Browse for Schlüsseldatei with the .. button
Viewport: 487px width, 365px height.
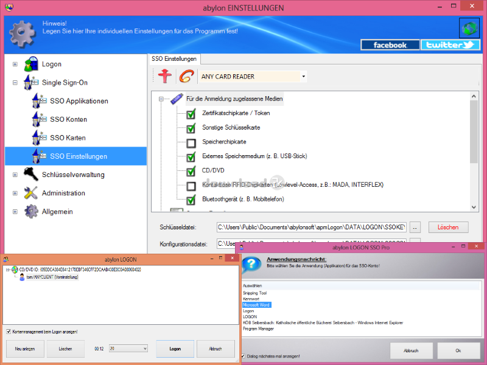(415, 228)
